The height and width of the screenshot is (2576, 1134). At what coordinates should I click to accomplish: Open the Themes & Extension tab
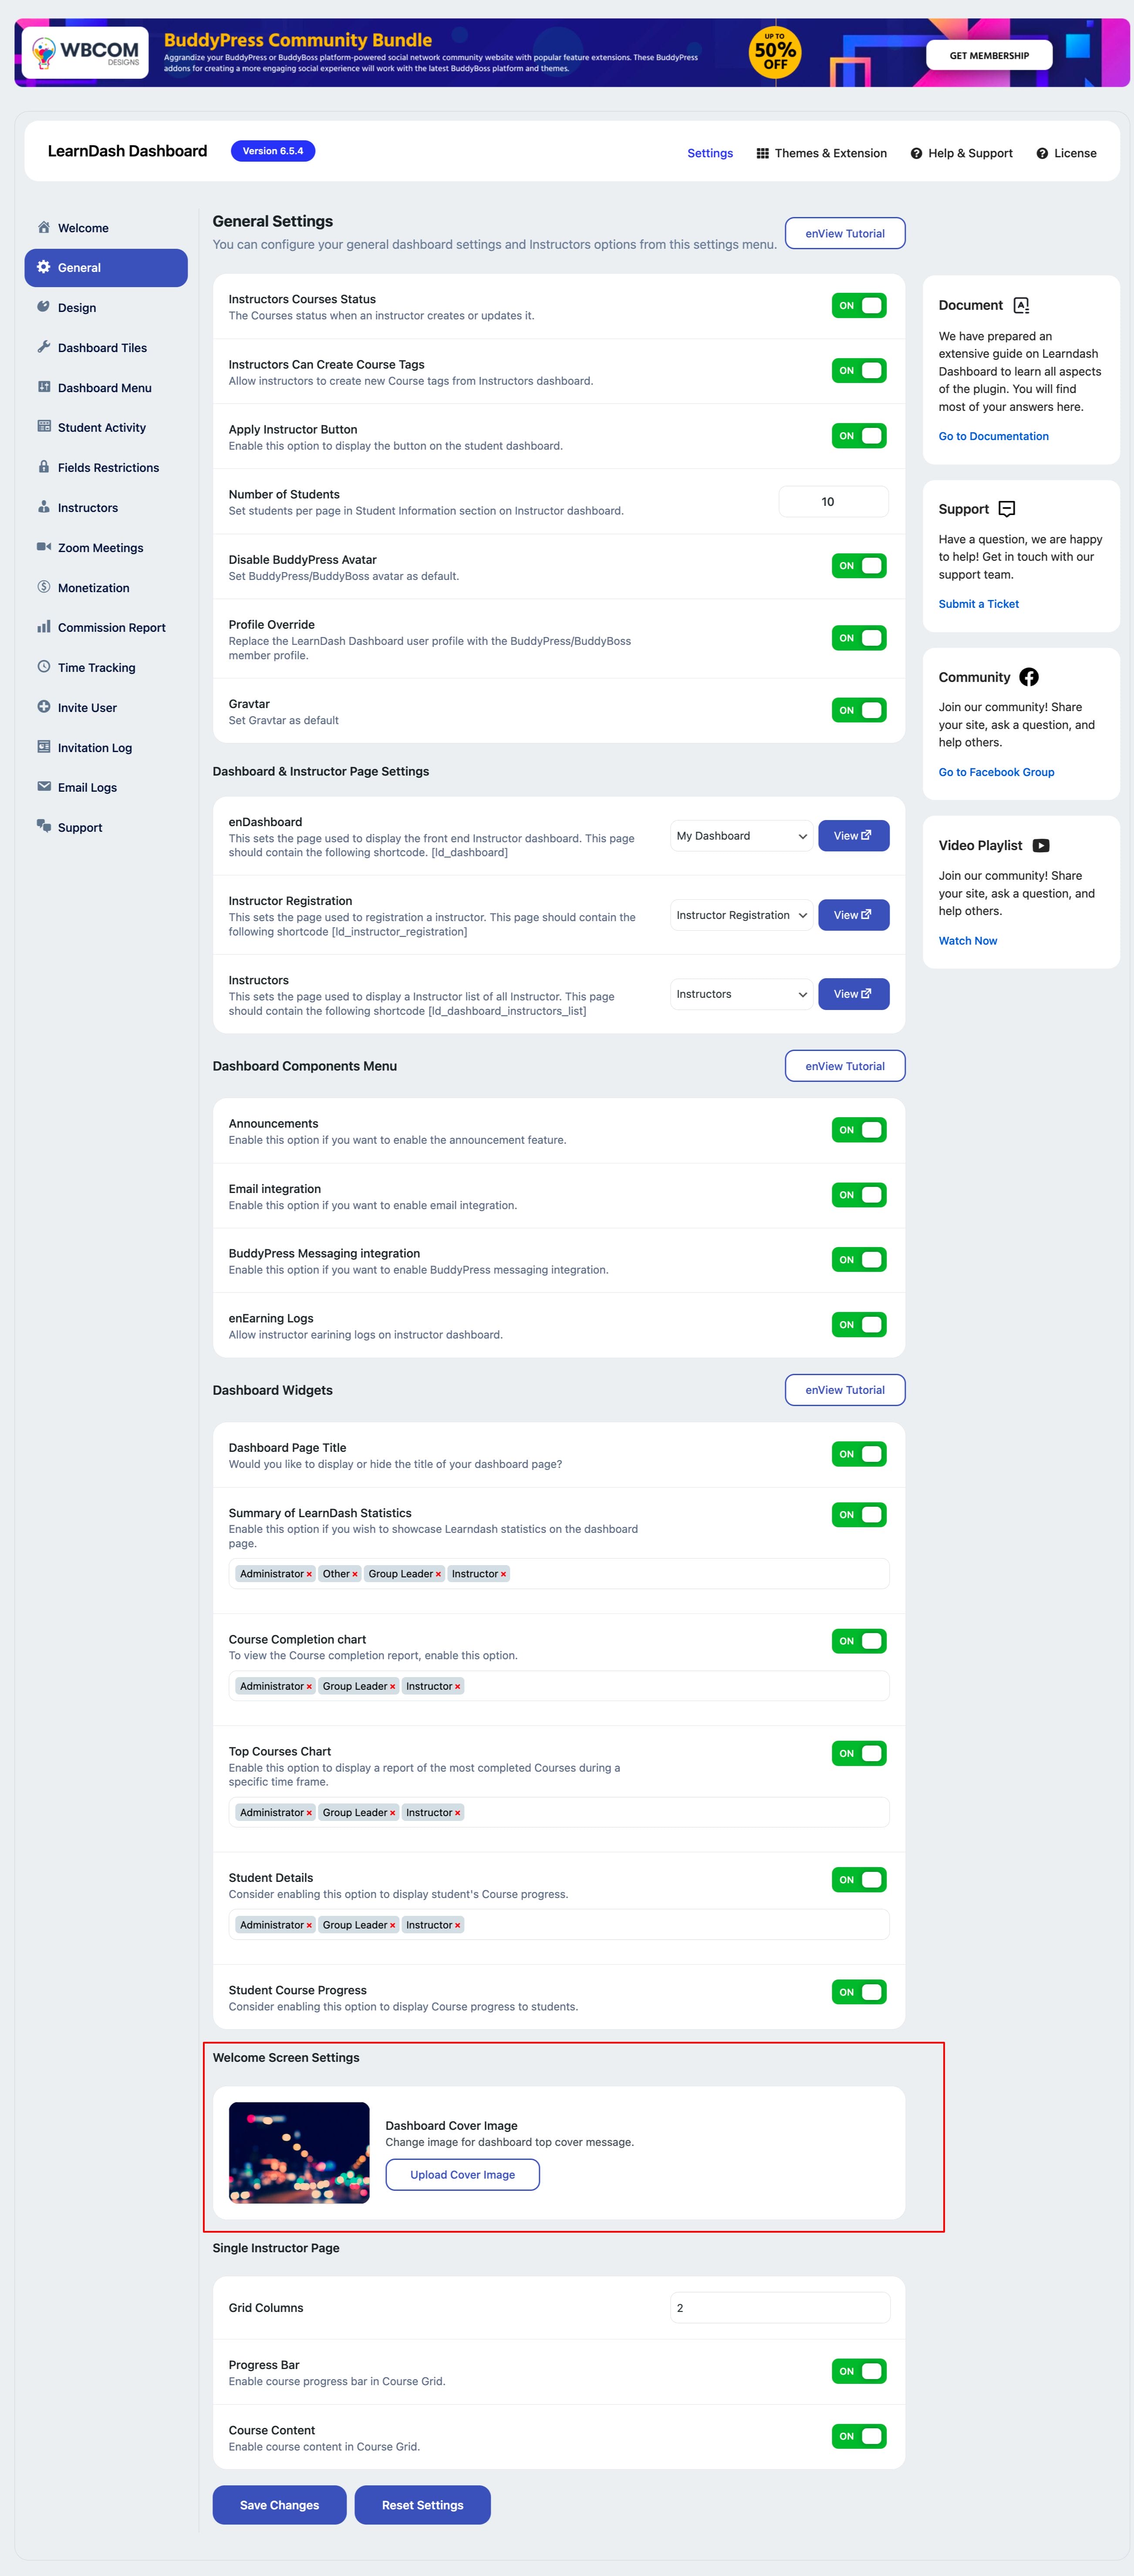coord(821,153)
